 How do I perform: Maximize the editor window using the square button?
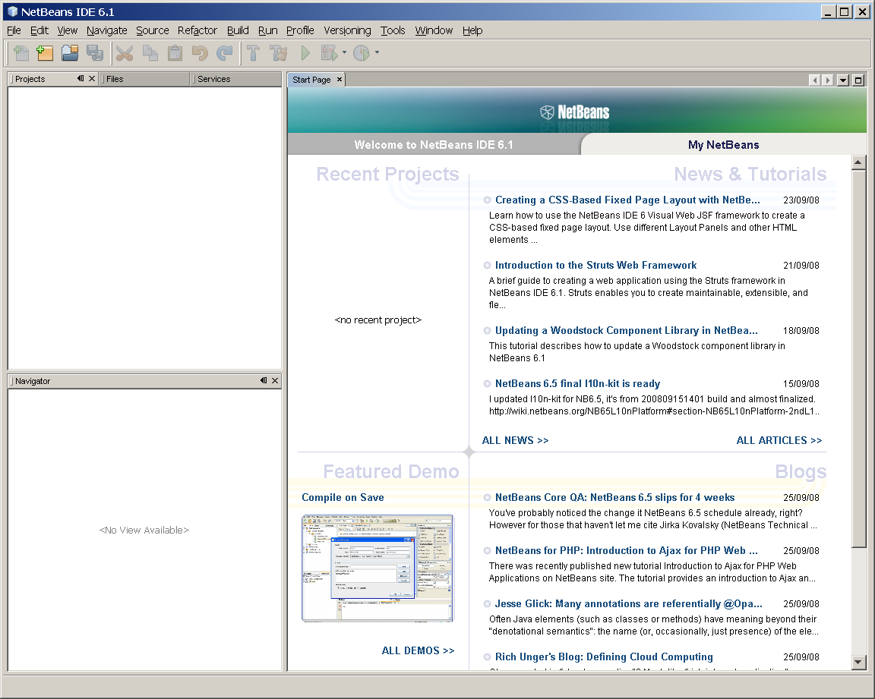pyautogui.click(x=858, y=80)
